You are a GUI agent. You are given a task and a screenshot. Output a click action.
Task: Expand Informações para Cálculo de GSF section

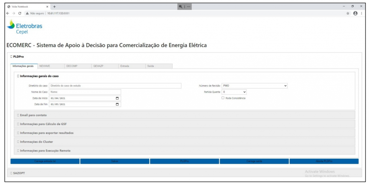pos(43,124)
